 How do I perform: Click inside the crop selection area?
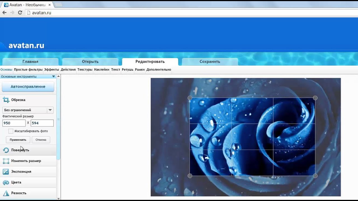pyautogui.click(x=253, y=137)
